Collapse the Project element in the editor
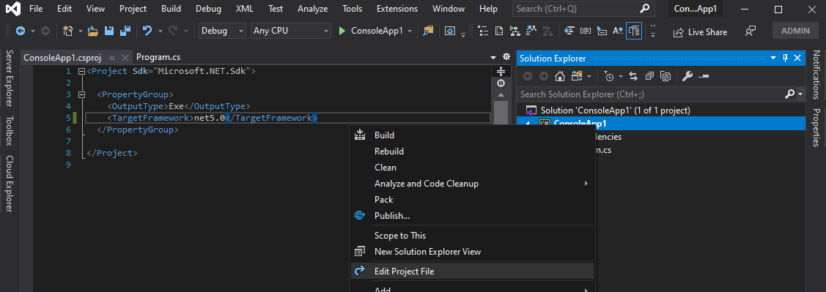This screenshot has width=826, height=292. click(81, 72)
